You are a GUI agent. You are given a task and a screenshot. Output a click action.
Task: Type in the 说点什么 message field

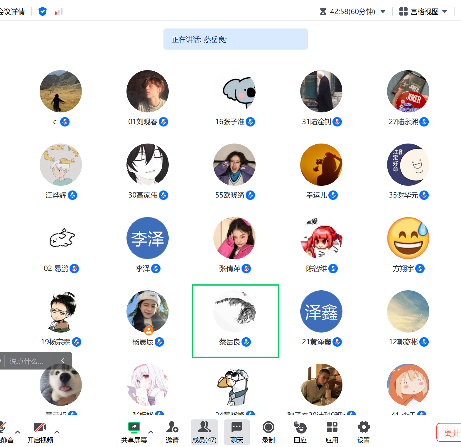pyautogui.click(x=28, y=361)
